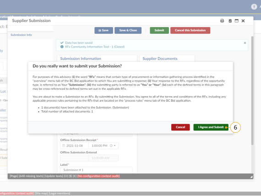
Task: Maximize the Supplier Submission window
Action: click(237, 21)
